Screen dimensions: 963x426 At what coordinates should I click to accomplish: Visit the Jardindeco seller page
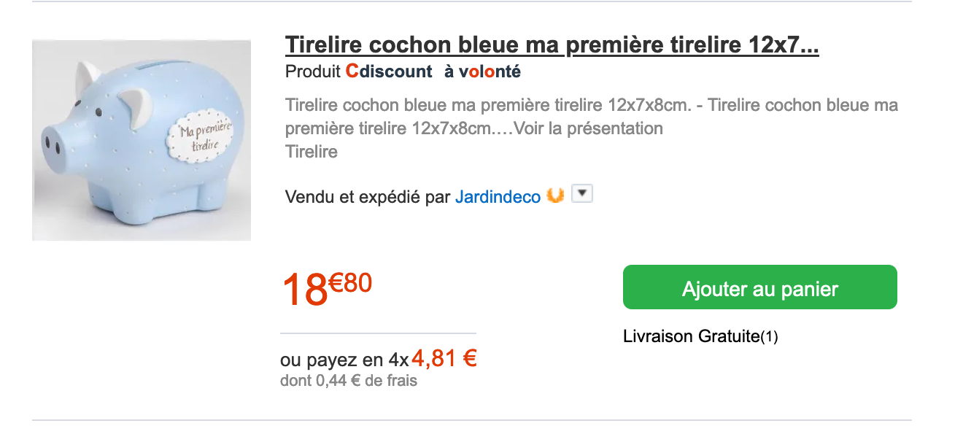pyautogui.click(x=498, y=197)
